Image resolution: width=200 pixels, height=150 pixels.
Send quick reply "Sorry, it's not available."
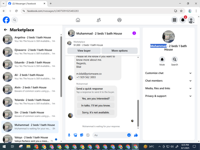pyautogui.click(x=96, y=112)
